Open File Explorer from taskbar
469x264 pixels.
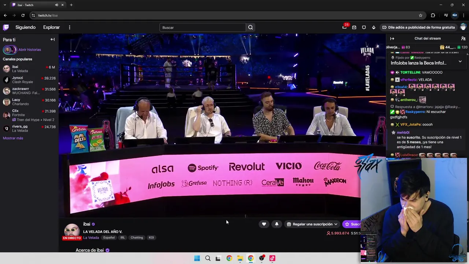tap(240, 258)
